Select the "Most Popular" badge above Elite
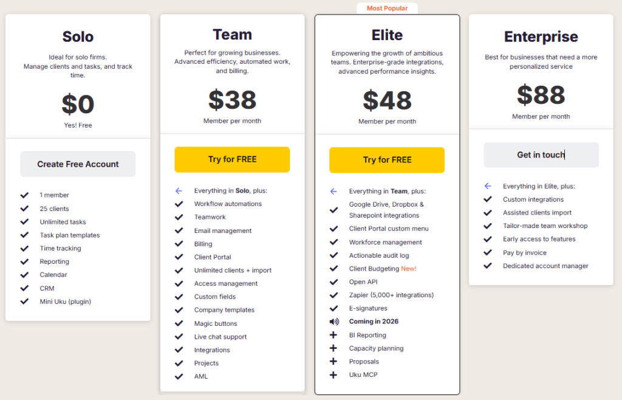The height and width of the screenshot is (400, 622). pos(387,8)
